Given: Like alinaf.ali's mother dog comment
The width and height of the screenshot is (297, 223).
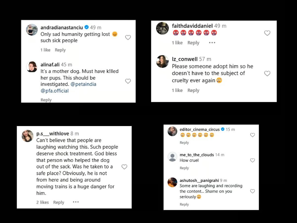Looking at the screenshot, I should point(128,81).
